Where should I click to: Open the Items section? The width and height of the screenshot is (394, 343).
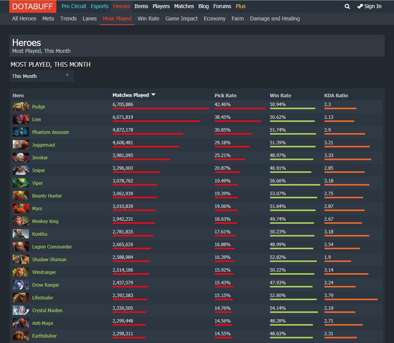[x=141, y=6]
